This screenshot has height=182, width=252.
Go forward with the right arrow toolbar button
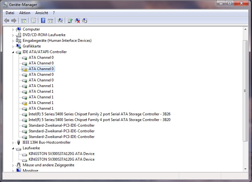tap(14, 21)
